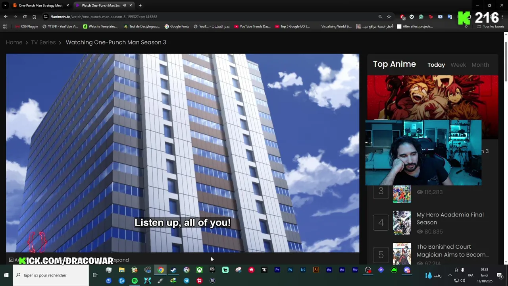The image size is (508, 286).
Task: Open the Xbox app from the taskbar
Action: click(199, 270)
